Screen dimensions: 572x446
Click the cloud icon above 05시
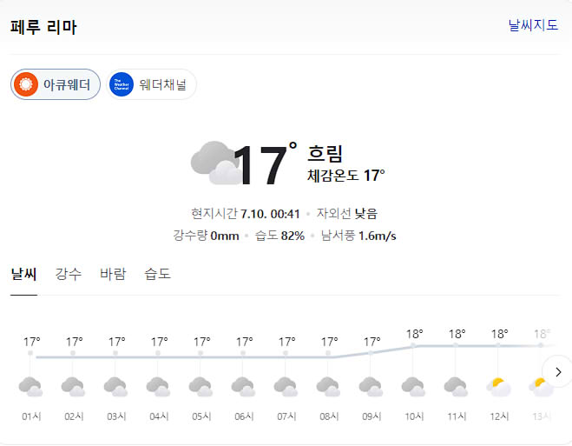[201, 387]
